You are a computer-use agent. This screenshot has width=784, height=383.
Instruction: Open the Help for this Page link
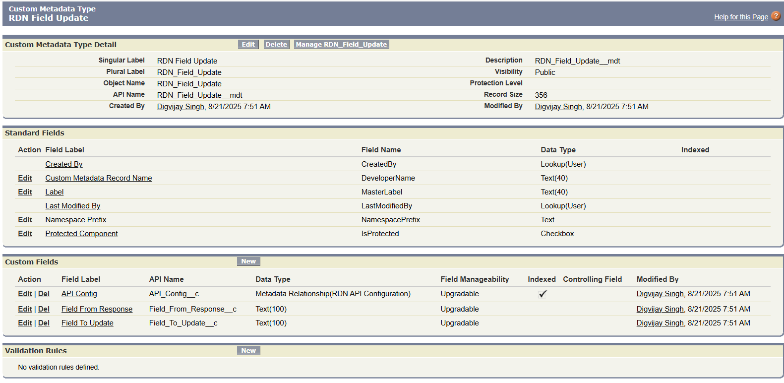[x=741, y=17]
